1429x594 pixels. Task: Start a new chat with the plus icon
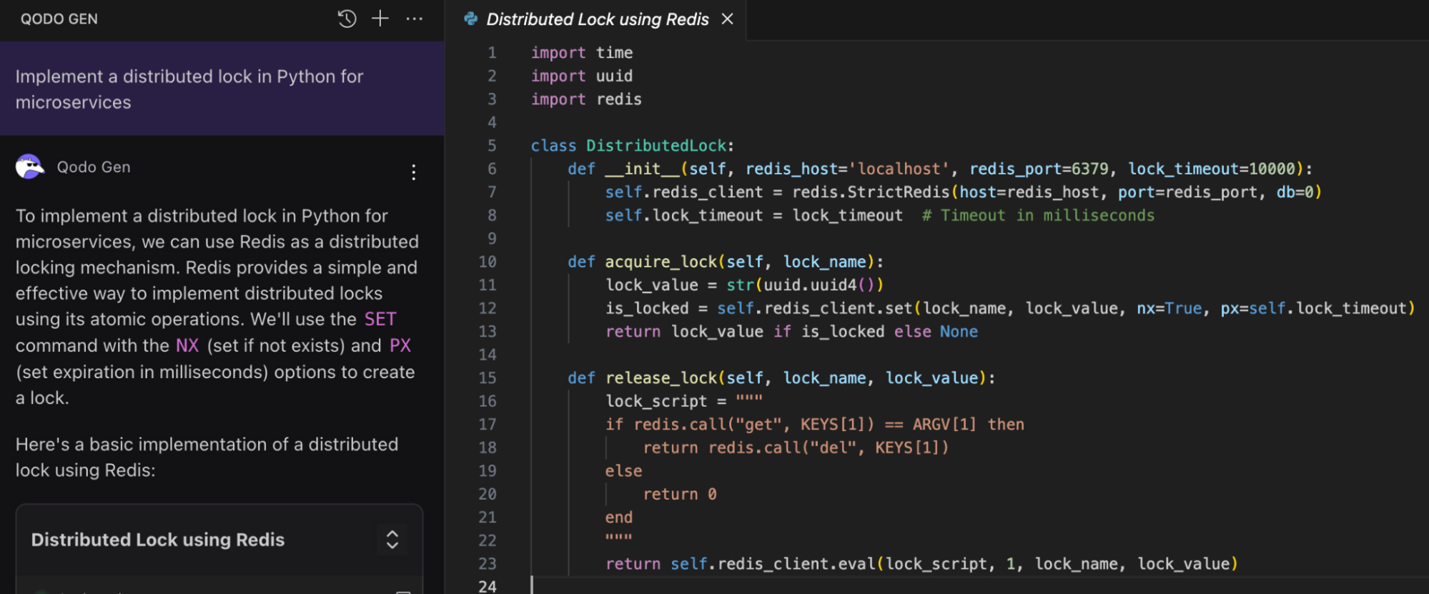(380, 19)
